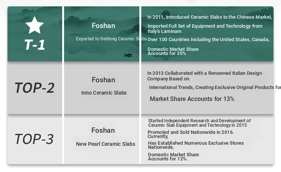
Task: Click the "In 2011, Introduced Ceramic Slabs" line
Action: point(209,17)
